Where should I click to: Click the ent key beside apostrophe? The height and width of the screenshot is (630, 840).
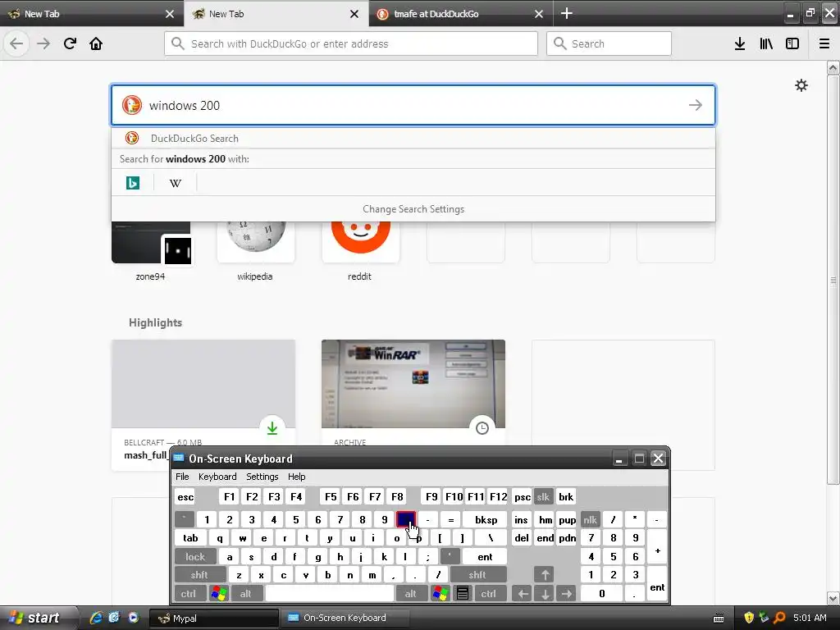485,557
